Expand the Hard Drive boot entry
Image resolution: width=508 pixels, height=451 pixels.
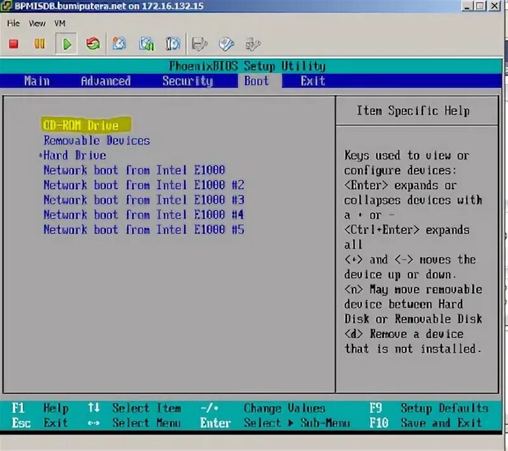point(74,156)
